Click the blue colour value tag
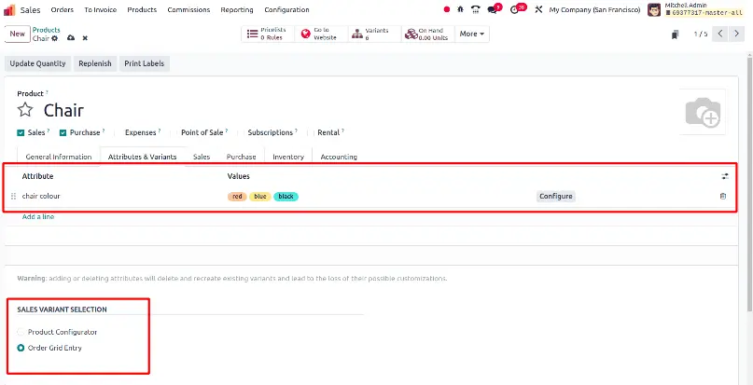Screen dimensions: 753x385 tap(260, 197)
